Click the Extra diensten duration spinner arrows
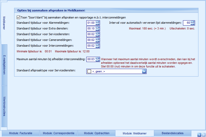Image resolution: width=206 pixels, height=137 pixels. 97,29
